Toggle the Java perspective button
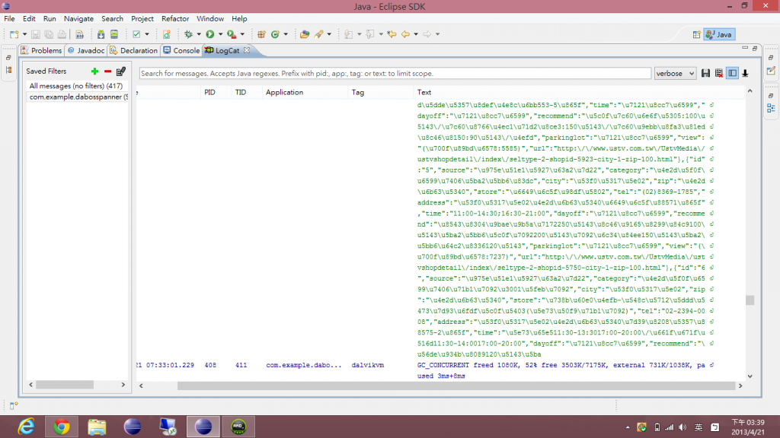Viewport: 780px width, 438px height. [719, 34]
